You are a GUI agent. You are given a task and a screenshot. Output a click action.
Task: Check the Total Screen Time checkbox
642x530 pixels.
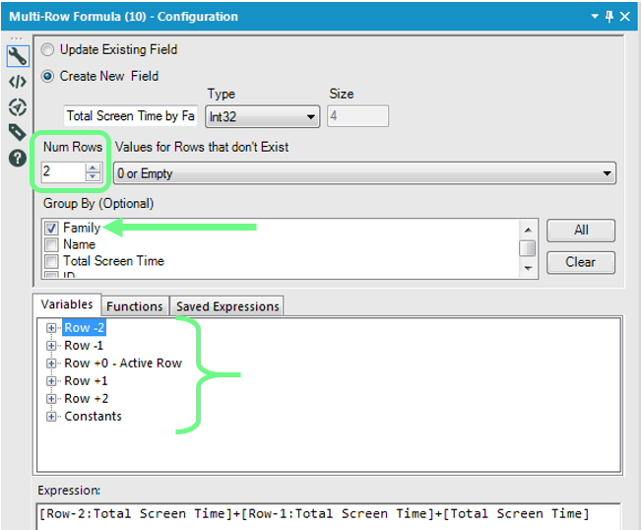[51, 261]
